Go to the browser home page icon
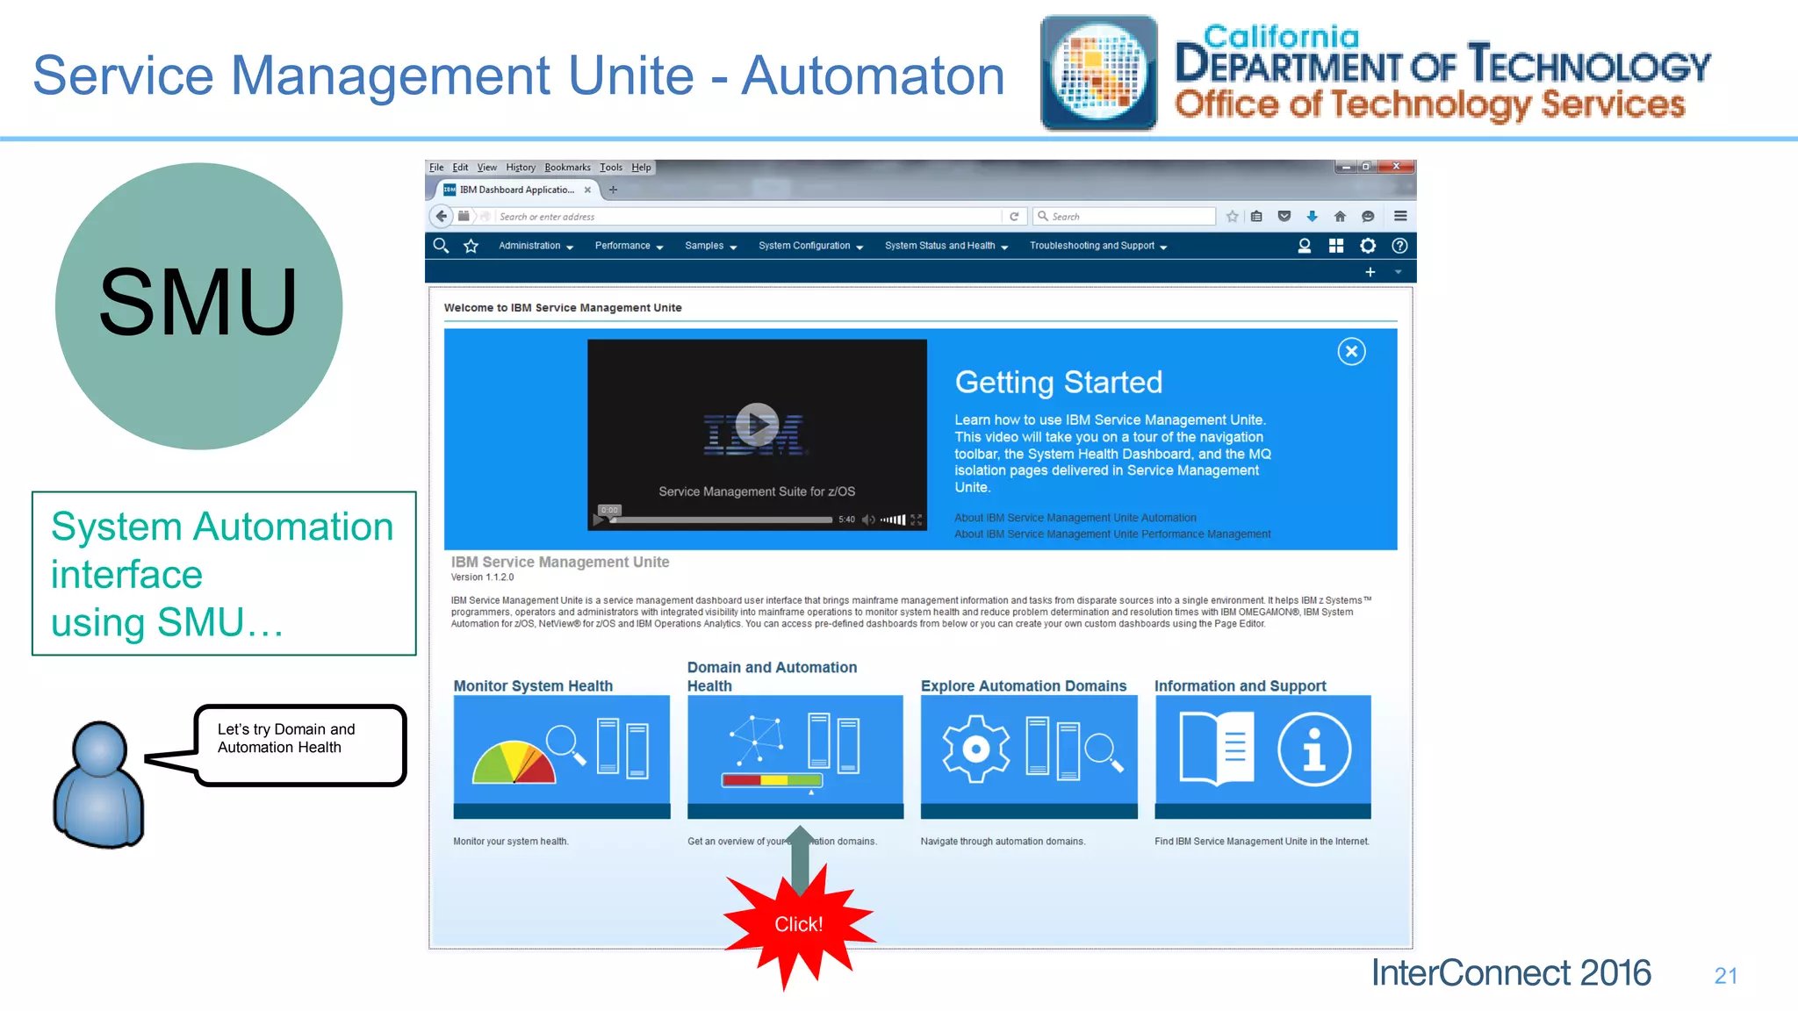 tap(1340, 216)
